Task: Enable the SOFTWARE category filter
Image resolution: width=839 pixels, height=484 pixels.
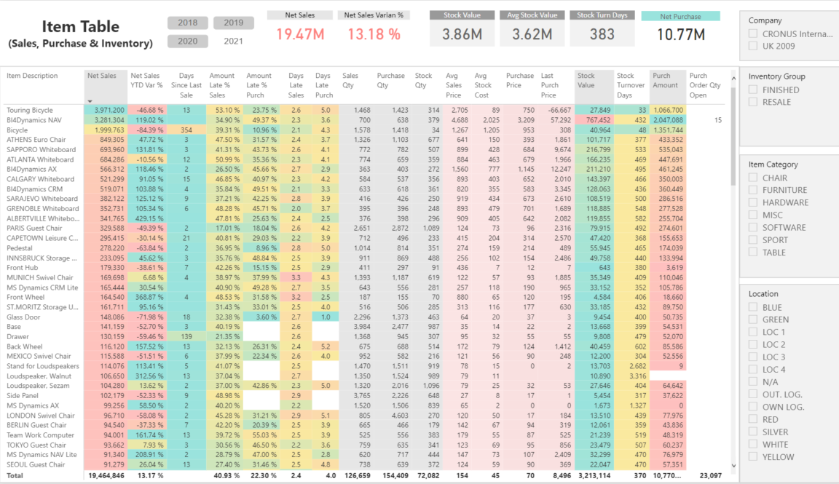Action: (x=755, y=227)
